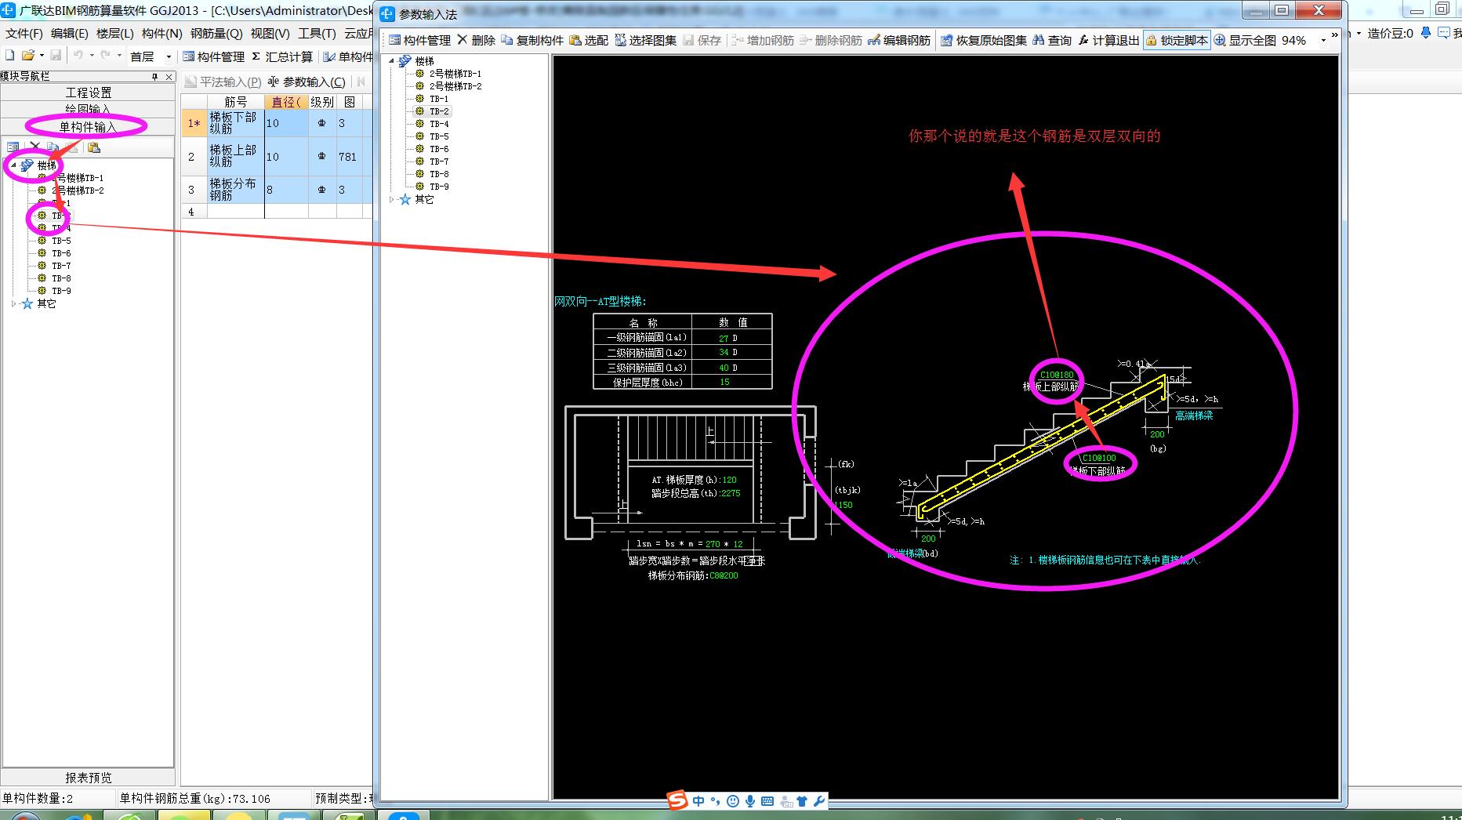1462x820 pixels.
Task: Open the redo history dropdown arrow
Action: point(119,56)
